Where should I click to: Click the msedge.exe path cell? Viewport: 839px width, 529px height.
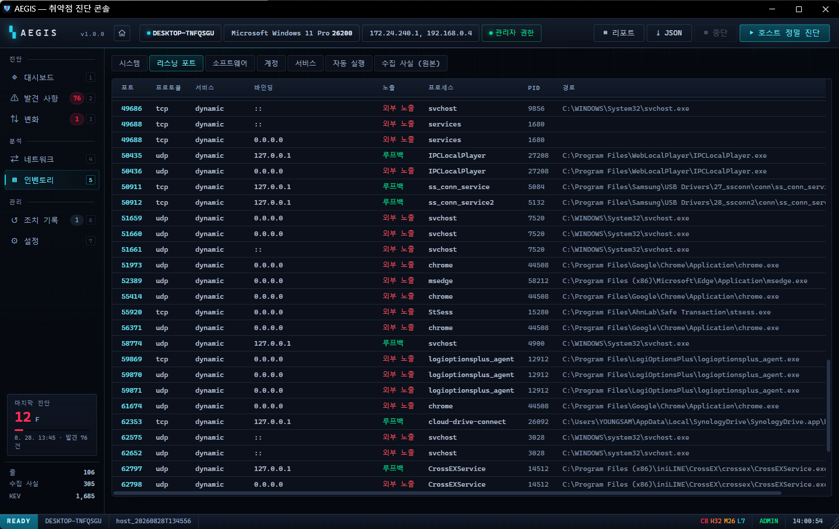click(x=685, y=281)
